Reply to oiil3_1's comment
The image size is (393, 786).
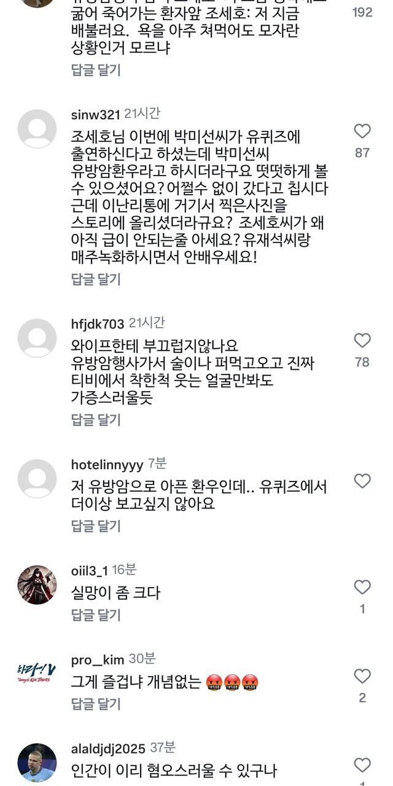96,615
